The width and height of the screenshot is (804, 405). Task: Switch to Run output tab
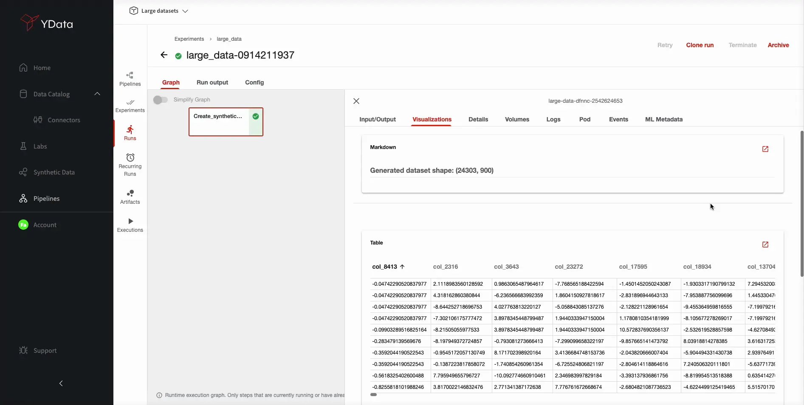coord(212,82)
